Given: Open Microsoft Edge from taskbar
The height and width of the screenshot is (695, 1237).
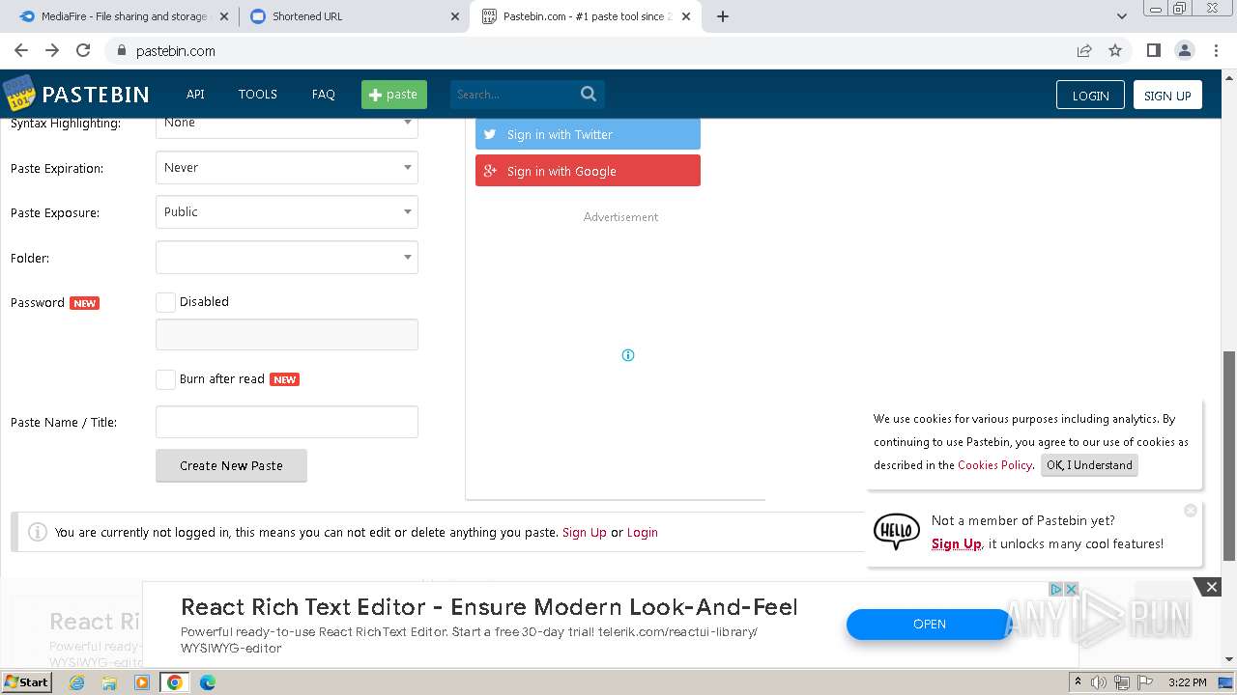Looking at the screenshot, I should point(208,682).
